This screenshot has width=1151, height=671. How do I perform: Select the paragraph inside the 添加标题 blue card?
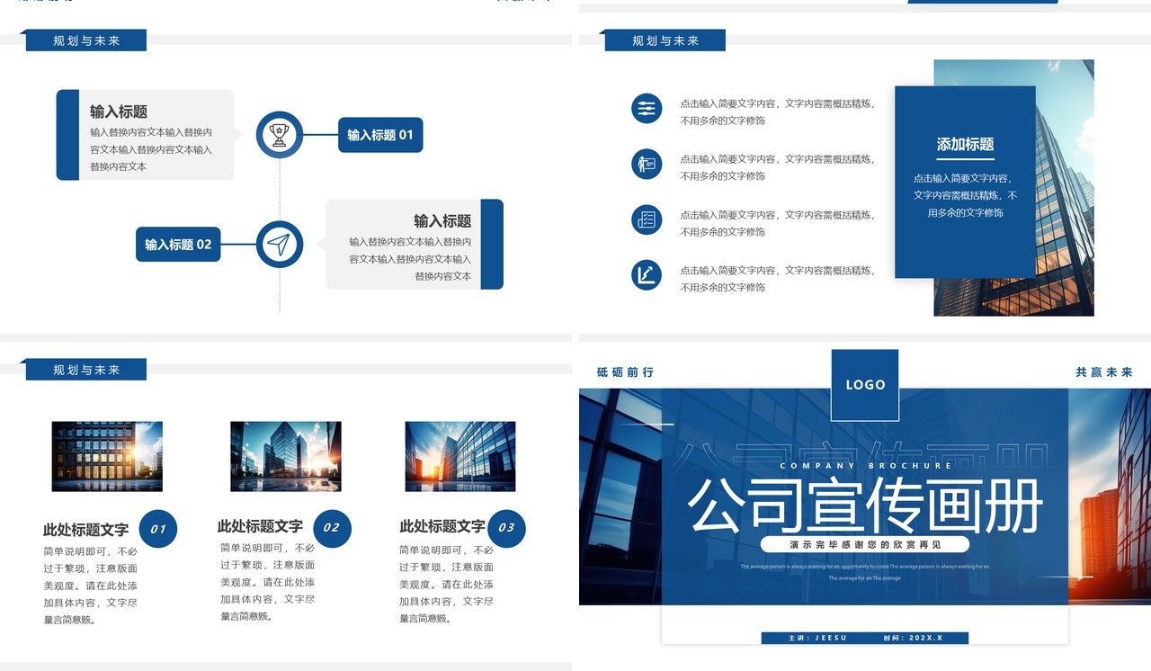[x=965, y=195]
